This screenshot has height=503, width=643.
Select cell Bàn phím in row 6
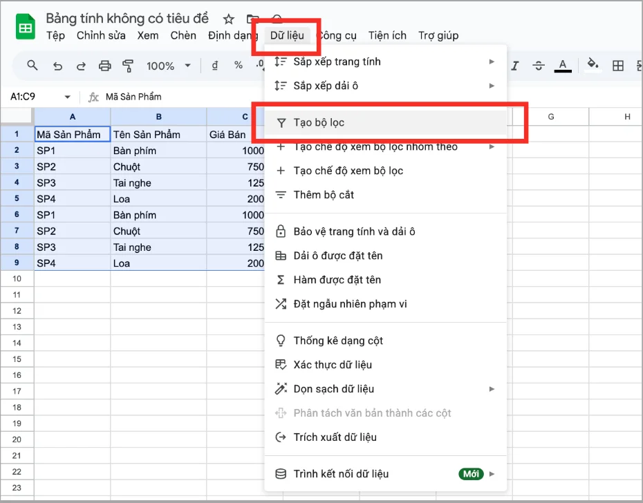click(158, 215)
